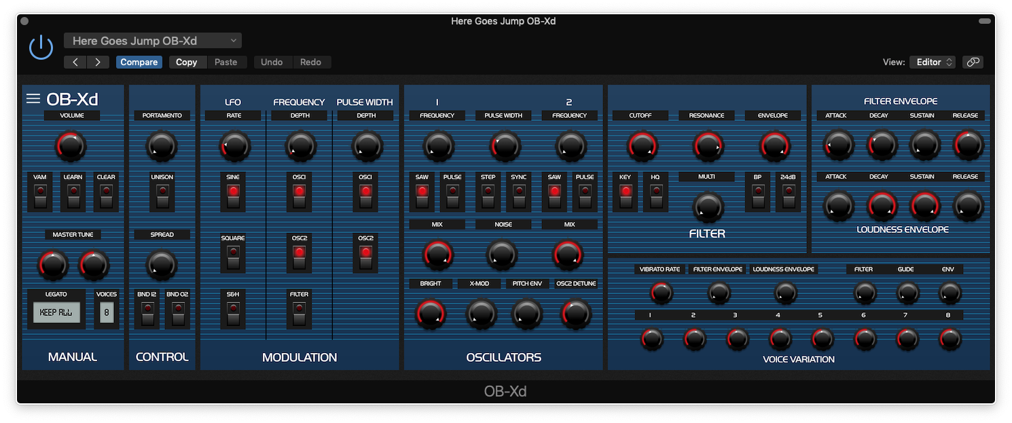
Task: Enable the UNISON switch
Action: coord(162,196)
